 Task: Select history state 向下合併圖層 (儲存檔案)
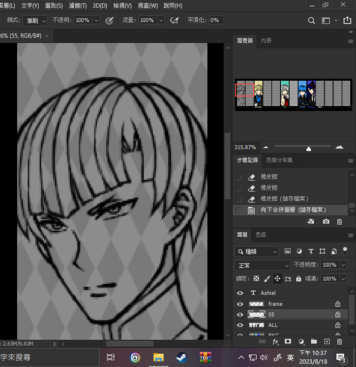tap(290, 210)
